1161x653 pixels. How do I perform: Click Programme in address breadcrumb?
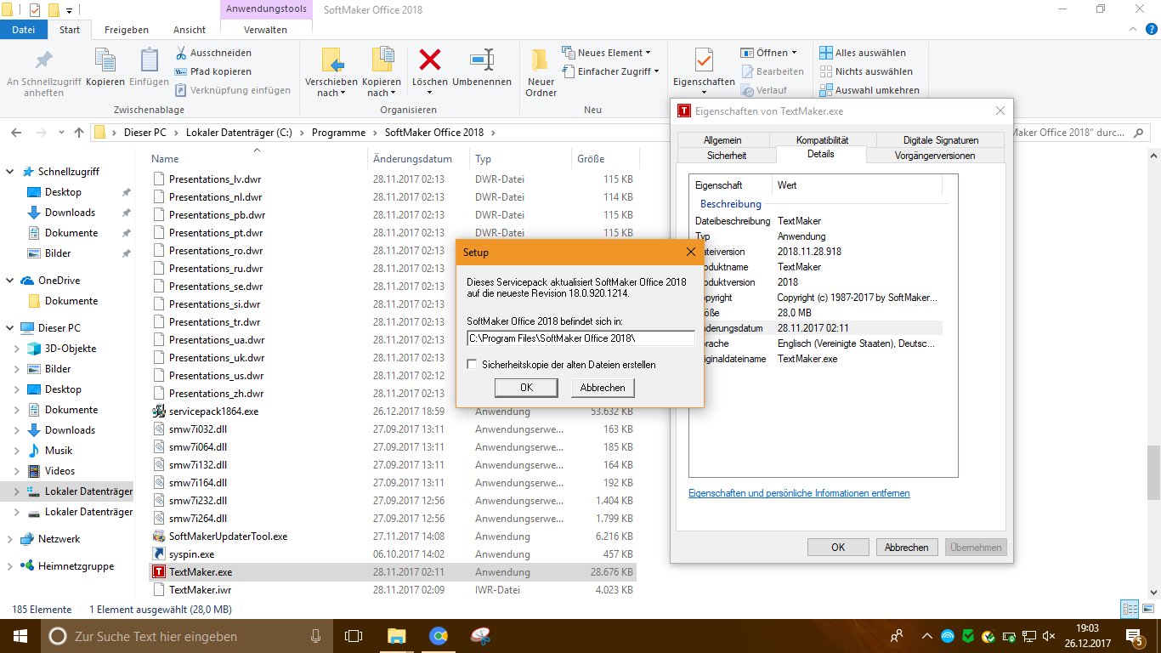coord(338,133)
